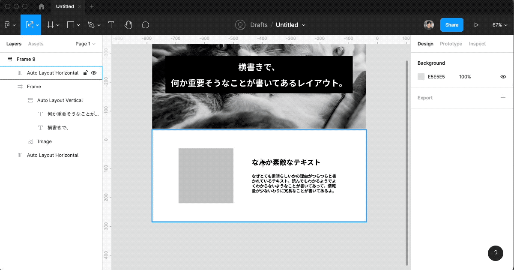Click the なんか素敵なテキスト heading on canvas
Image resolution: width=514 pixels, height=270 pixels.
(286, 162)
